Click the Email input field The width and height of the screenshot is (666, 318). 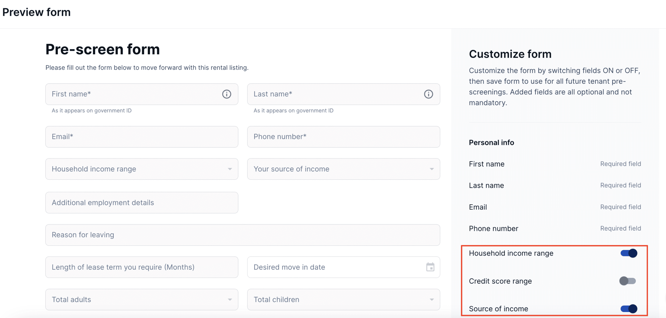pyautogui.click(x=142, y=137)
